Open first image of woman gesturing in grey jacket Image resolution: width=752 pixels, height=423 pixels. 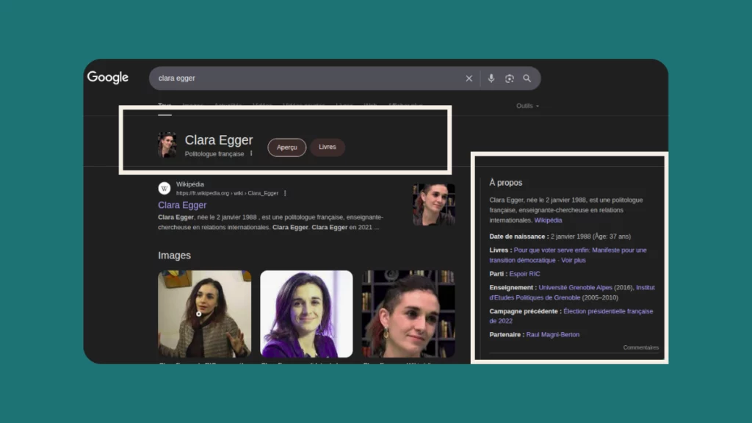205,314
